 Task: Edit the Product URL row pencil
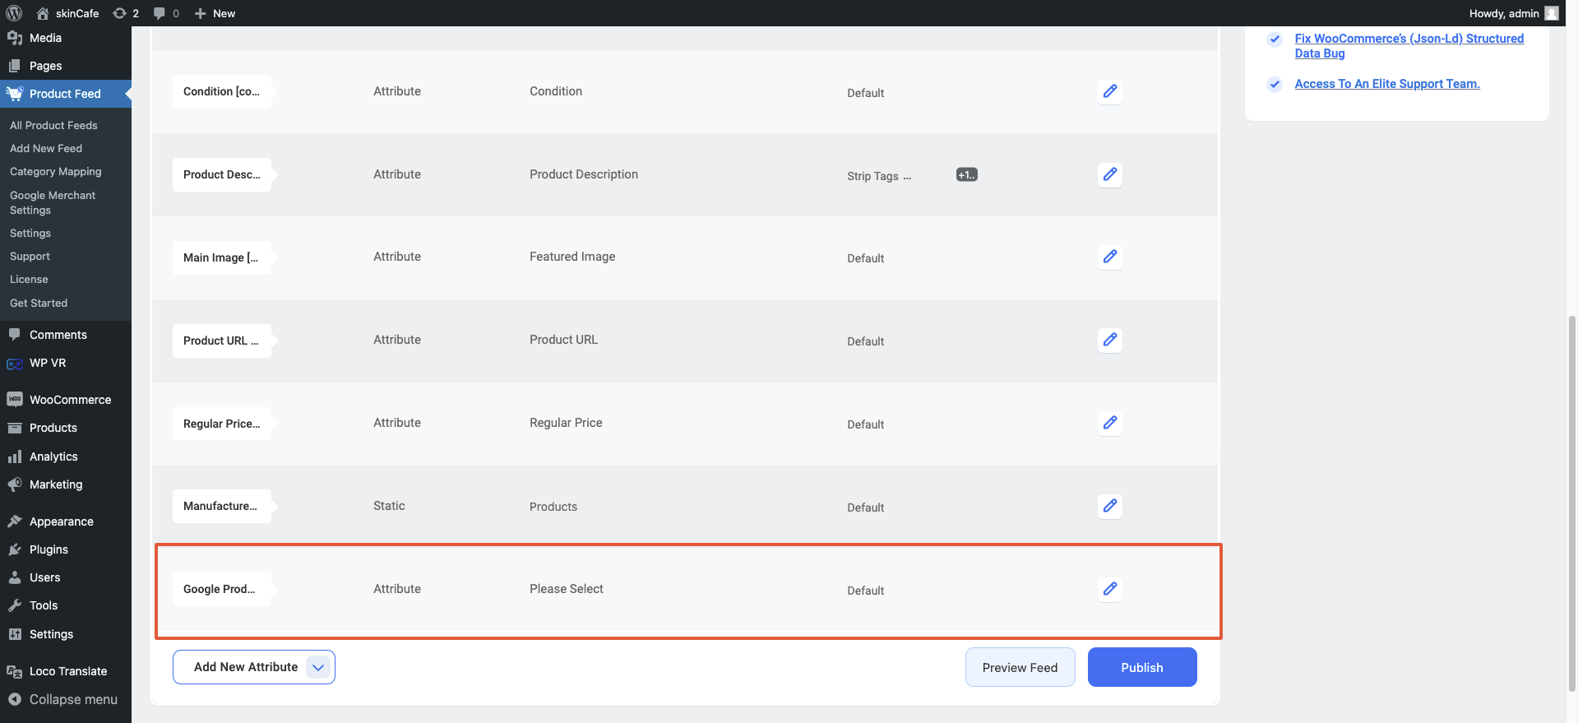point(1110,340)
